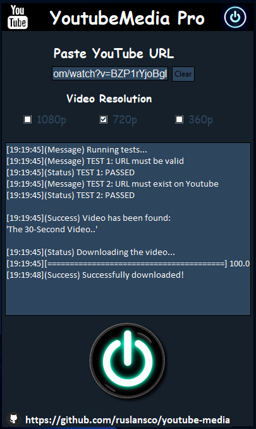Tick the 360p resolution checkbox

click(x=180, y=120)
